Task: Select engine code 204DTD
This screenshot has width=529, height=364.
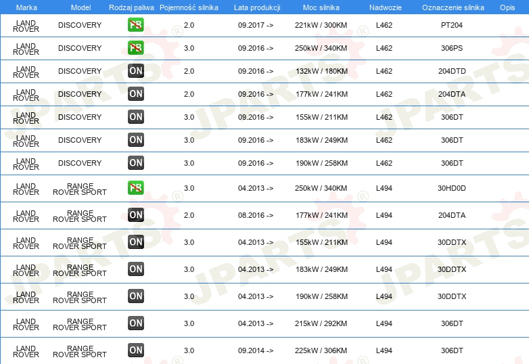Action: (452, 71)
